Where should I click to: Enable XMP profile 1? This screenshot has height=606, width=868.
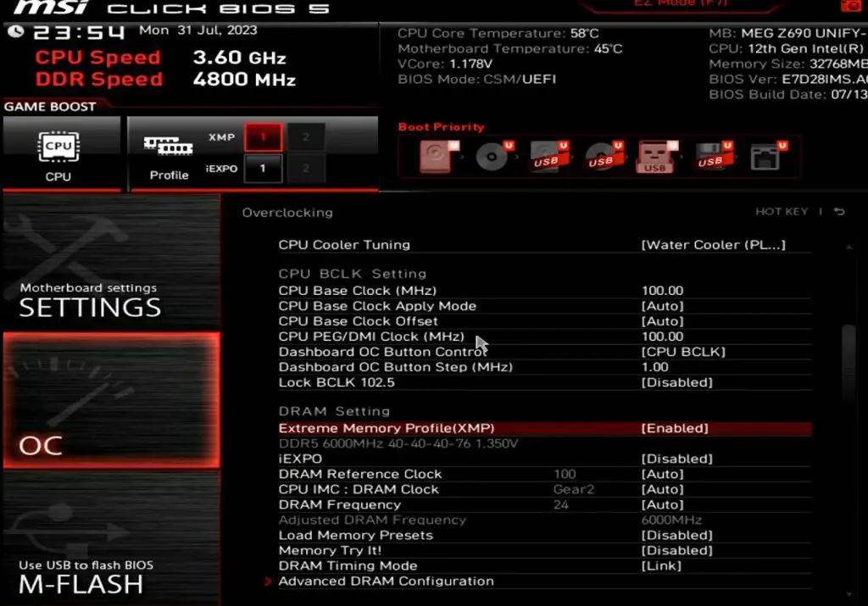point(264,136)
